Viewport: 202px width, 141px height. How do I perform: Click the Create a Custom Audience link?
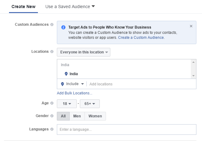tap(141, 38)
